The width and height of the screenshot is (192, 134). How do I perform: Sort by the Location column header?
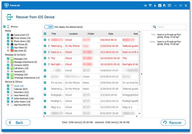point(73,34)
